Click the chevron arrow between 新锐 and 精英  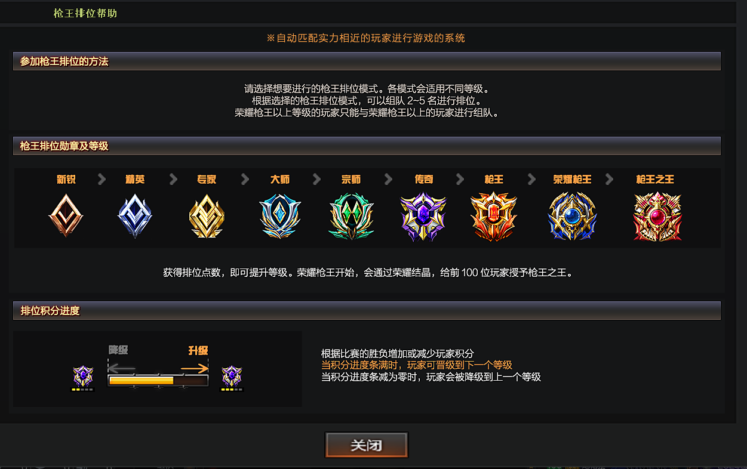pos(102,179)
